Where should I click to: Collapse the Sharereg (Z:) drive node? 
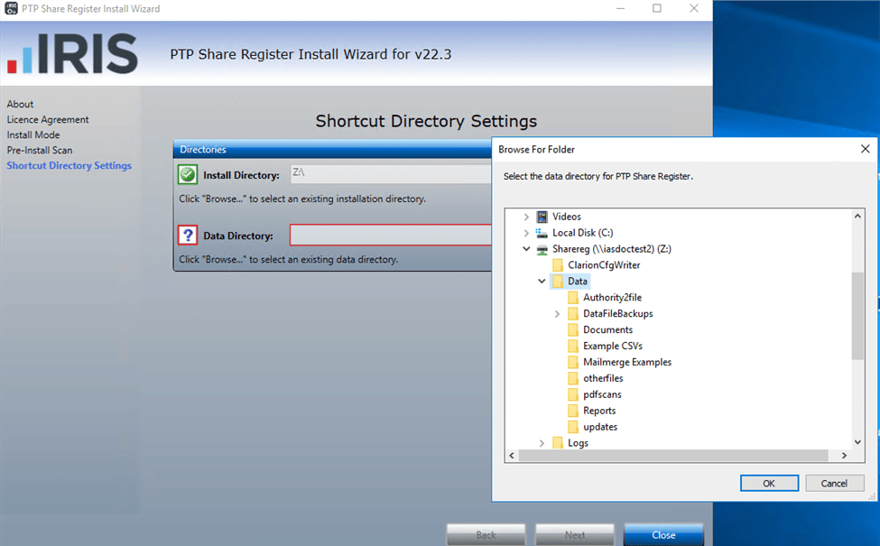[x=526, y=248]
